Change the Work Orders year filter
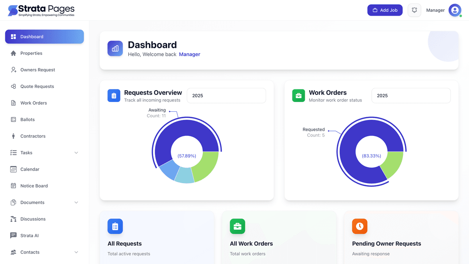Viewport: 469px width, 264px height. point(410,95)
